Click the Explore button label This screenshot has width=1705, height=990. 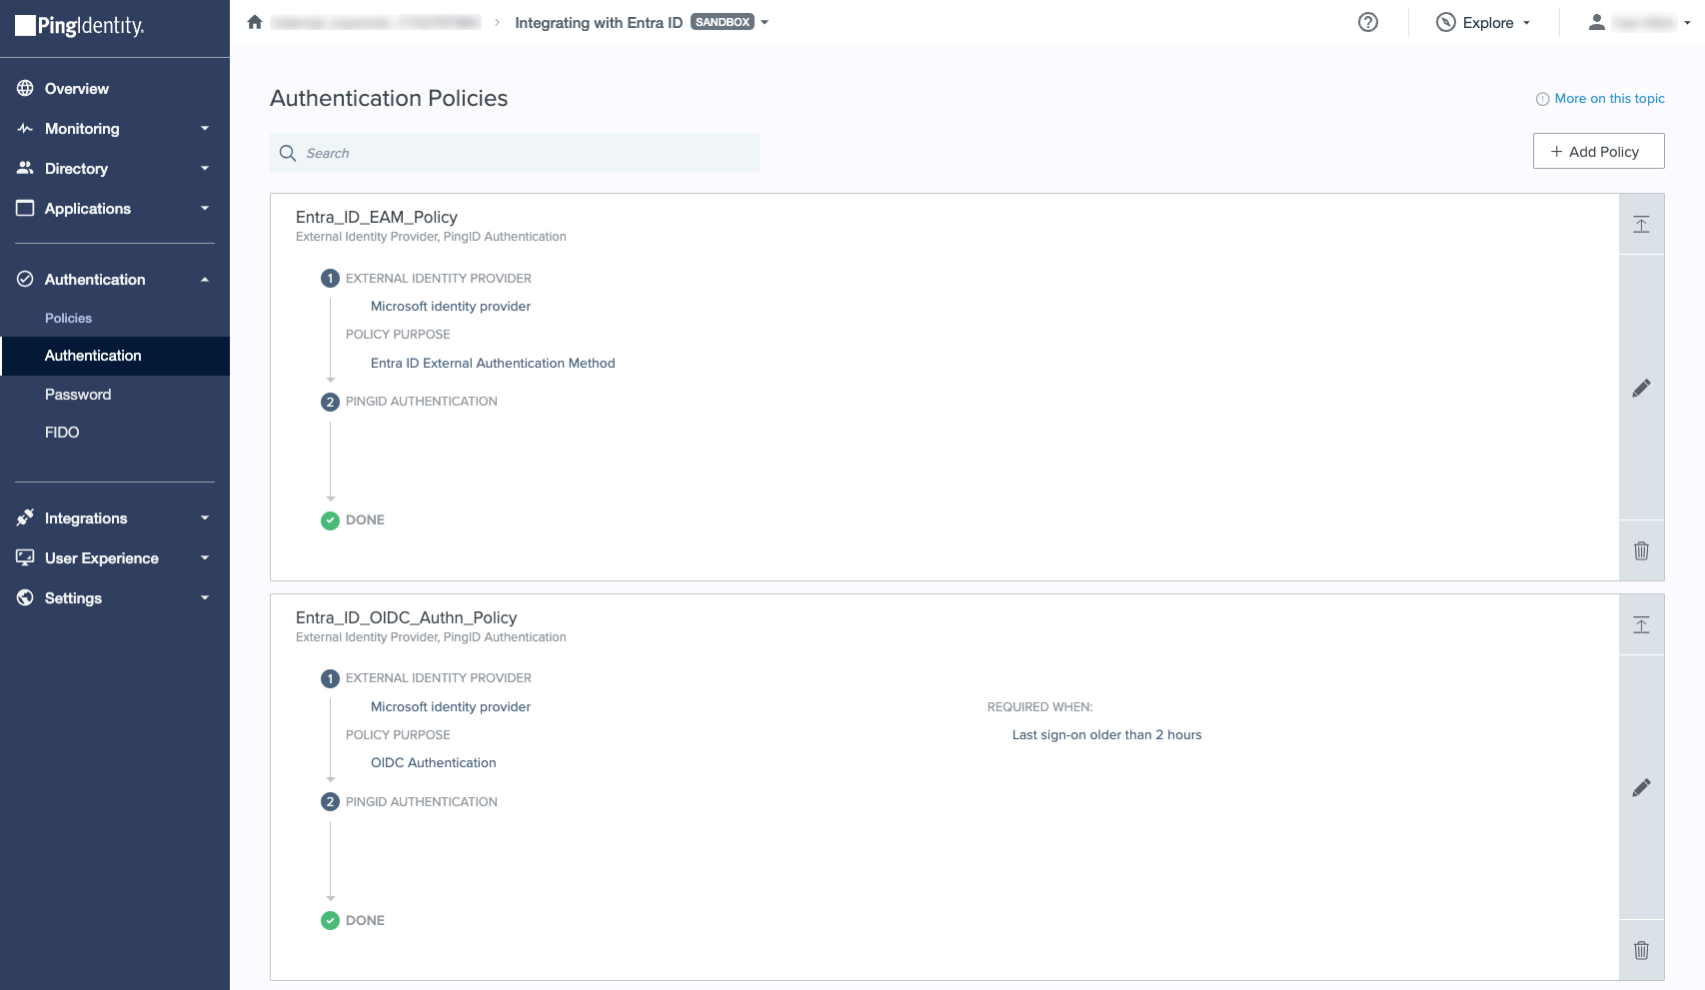(x=1488, y=23)
